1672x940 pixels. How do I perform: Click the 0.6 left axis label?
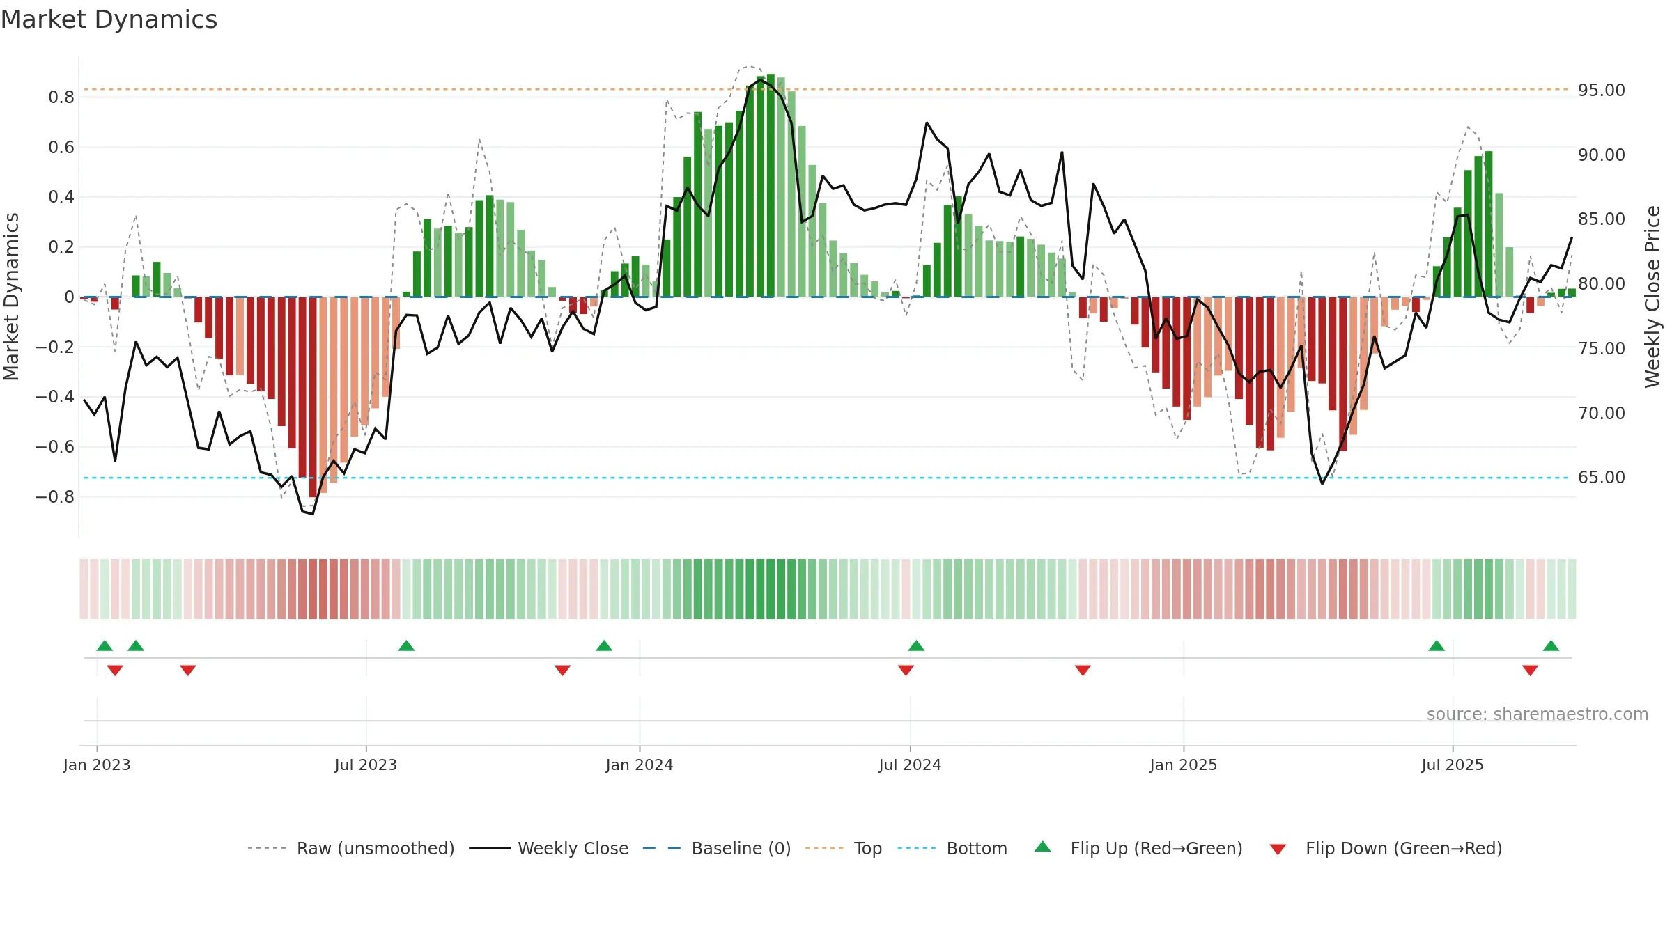[61, 147]
